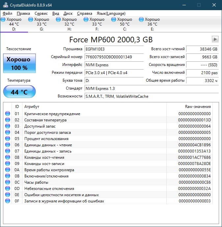Click power on hours value 3302 ч

point(202,80)
